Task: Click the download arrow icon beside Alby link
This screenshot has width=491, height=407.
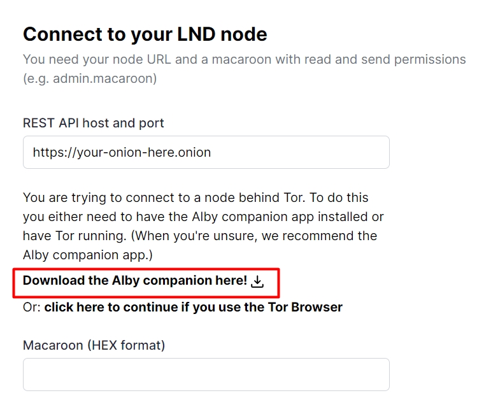Action: 257,282
